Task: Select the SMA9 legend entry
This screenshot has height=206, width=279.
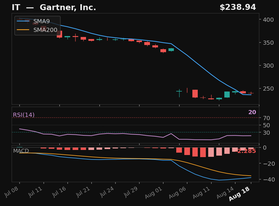Action: (37, 21)
